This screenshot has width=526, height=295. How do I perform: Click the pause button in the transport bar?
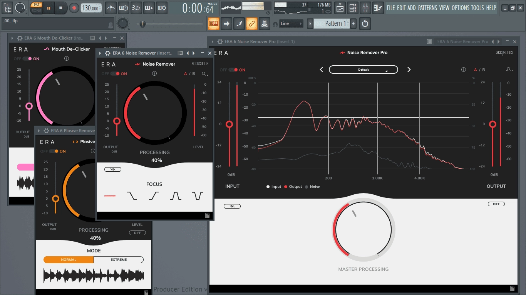pyautogui.click(x=49, y=7)
